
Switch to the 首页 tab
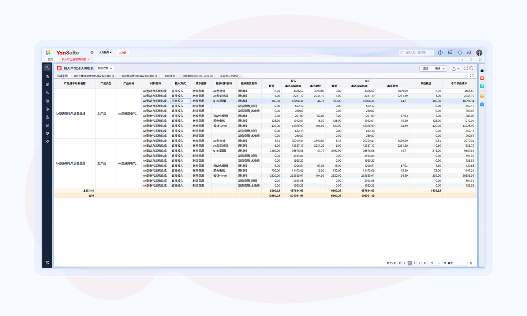coord(50,59)
